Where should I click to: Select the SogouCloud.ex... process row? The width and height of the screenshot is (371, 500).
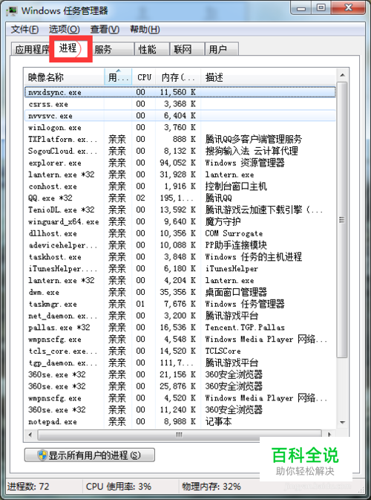(x=180, y=151)
